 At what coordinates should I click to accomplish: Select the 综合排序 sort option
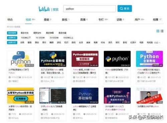(12, 33)
